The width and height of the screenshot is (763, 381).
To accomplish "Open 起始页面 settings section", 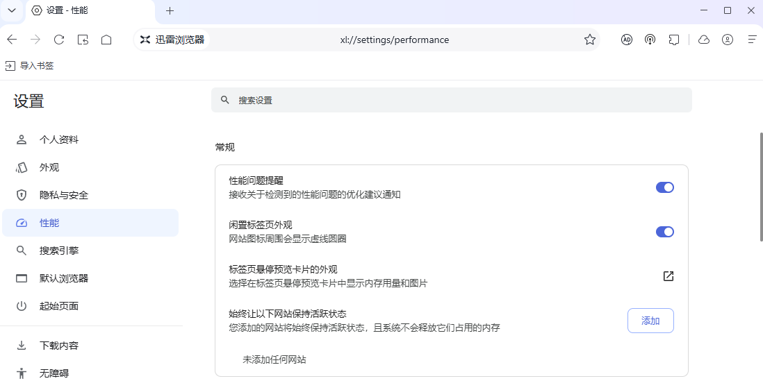I will tap(90, 306).
